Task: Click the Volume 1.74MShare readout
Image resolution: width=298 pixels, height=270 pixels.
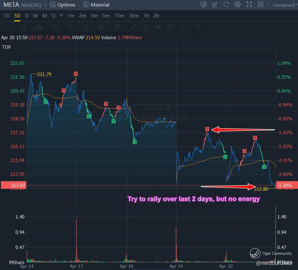Action: coord(121,37)
